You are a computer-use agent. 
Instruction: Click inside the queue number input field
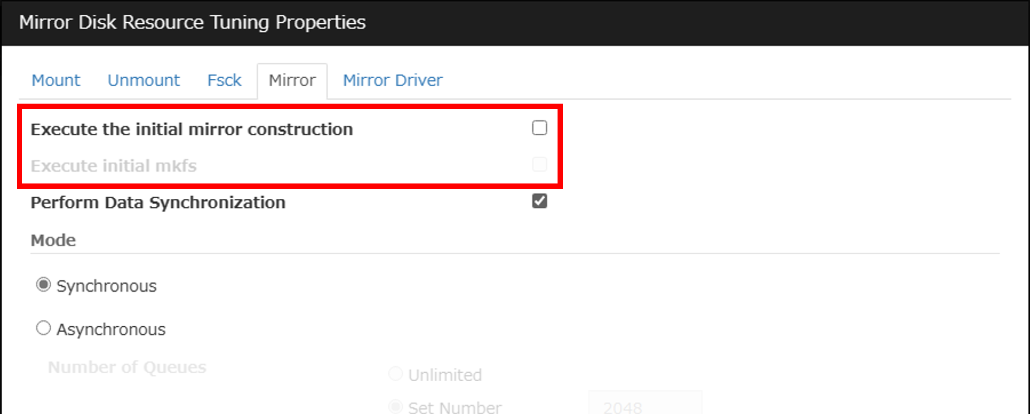click(x=645, y=406)
